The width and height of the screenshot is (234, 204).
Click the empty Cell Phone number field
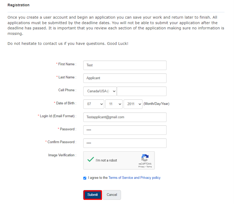[x=142, y=91]
